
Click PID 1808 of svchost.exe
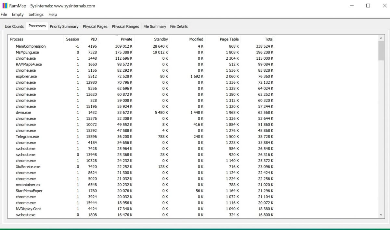pos(92,215)
